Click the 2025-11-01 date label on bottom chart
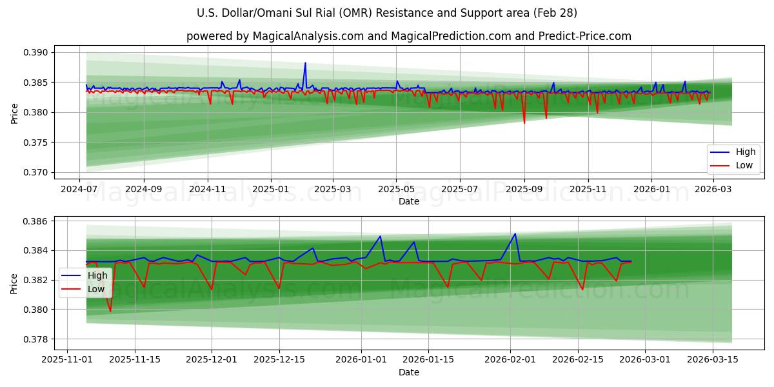Viewport: 774px width, 387px height. (67, 360)
